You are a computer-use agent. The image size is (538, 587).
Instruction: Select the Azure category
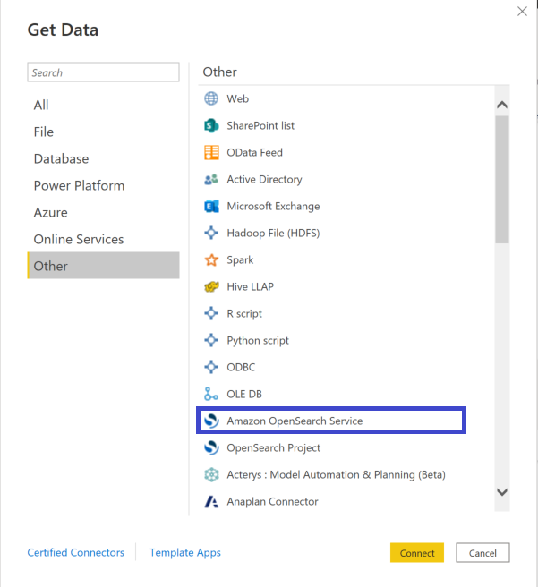[50, 213]
